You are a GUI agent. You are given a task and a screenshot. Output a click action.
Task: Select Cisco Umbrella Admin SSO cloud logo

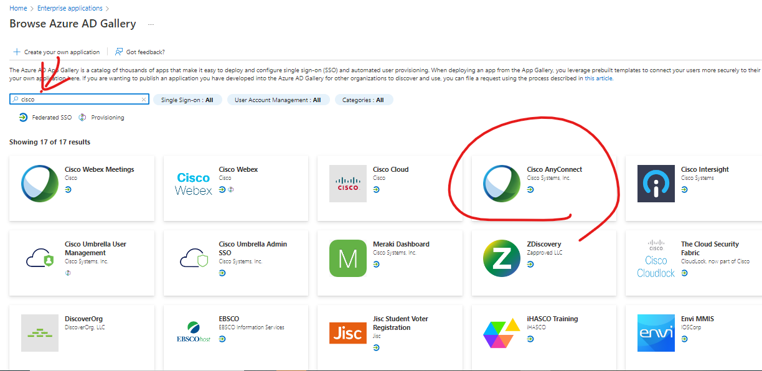[x=194, y=258]
